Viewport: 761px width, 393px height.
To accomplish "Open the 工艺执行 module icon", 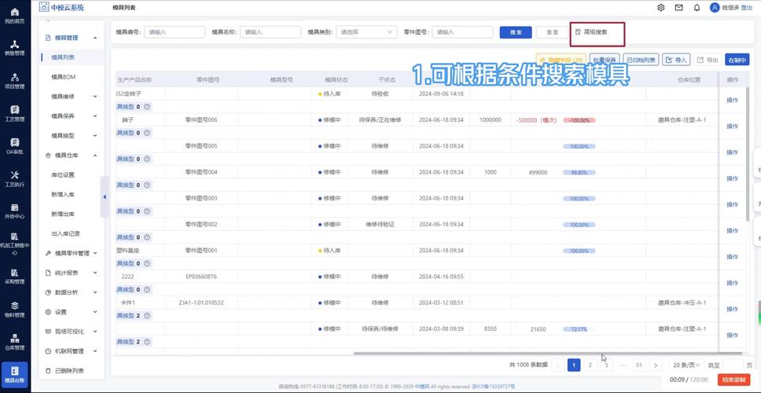I will coord(15,178).
